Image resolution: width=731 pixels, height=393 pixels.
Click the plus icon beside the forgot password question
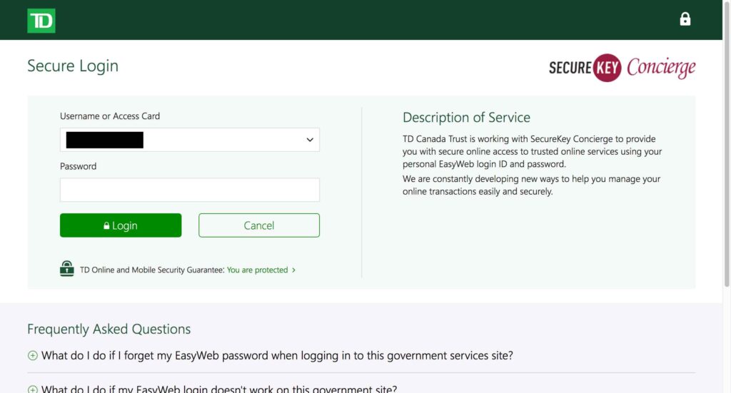[32, 355]
